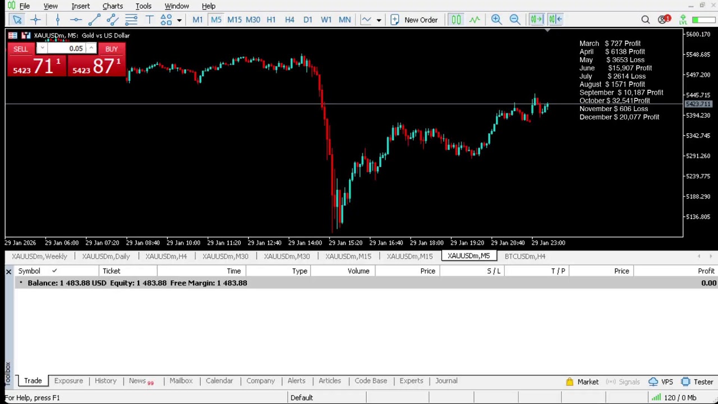Decrease lot volume with down arrow
Screen dimensions: 718x404
[x=42, y=49]
